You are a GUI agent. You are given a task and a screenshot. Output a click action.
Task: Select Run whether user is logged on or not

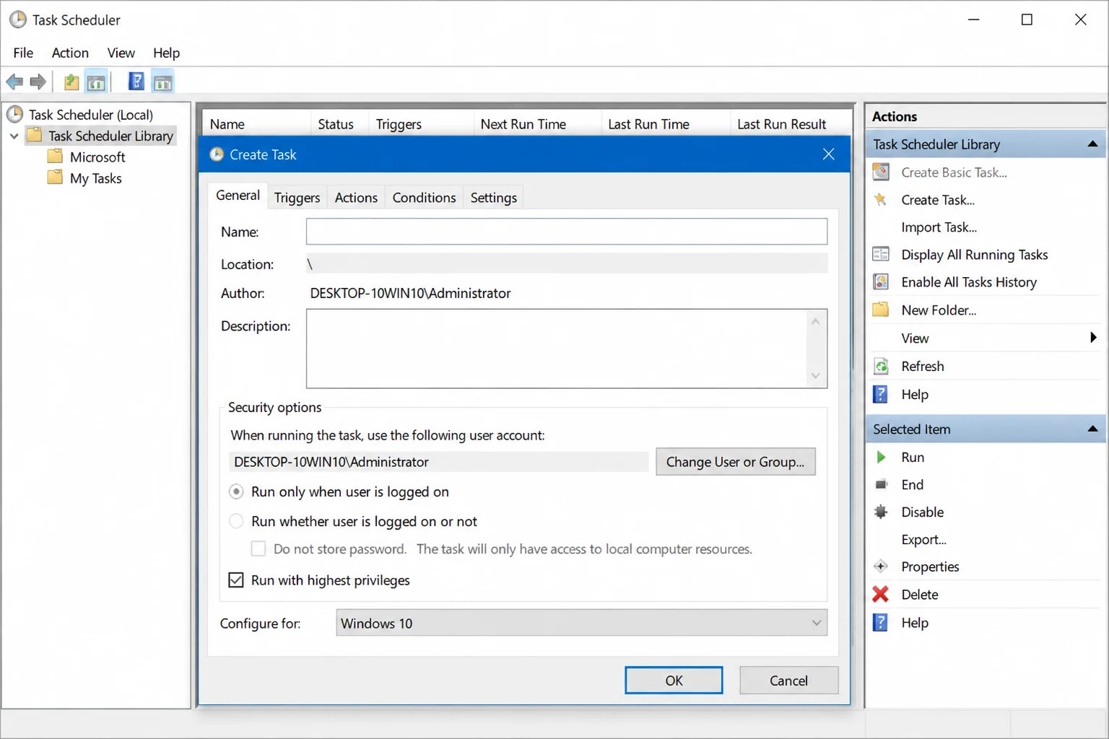(236, 521)
